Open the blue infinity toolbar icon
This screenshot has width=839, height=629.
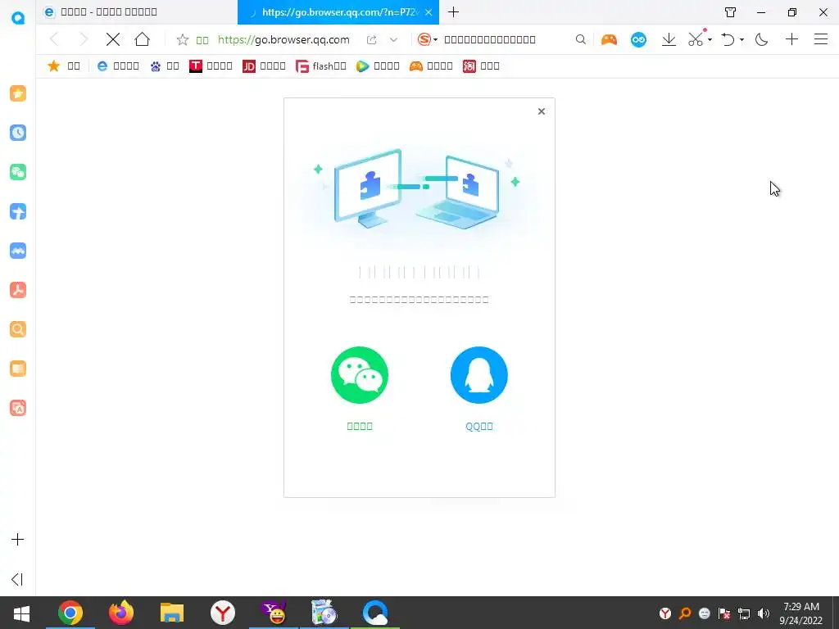(x=638, y=39)
